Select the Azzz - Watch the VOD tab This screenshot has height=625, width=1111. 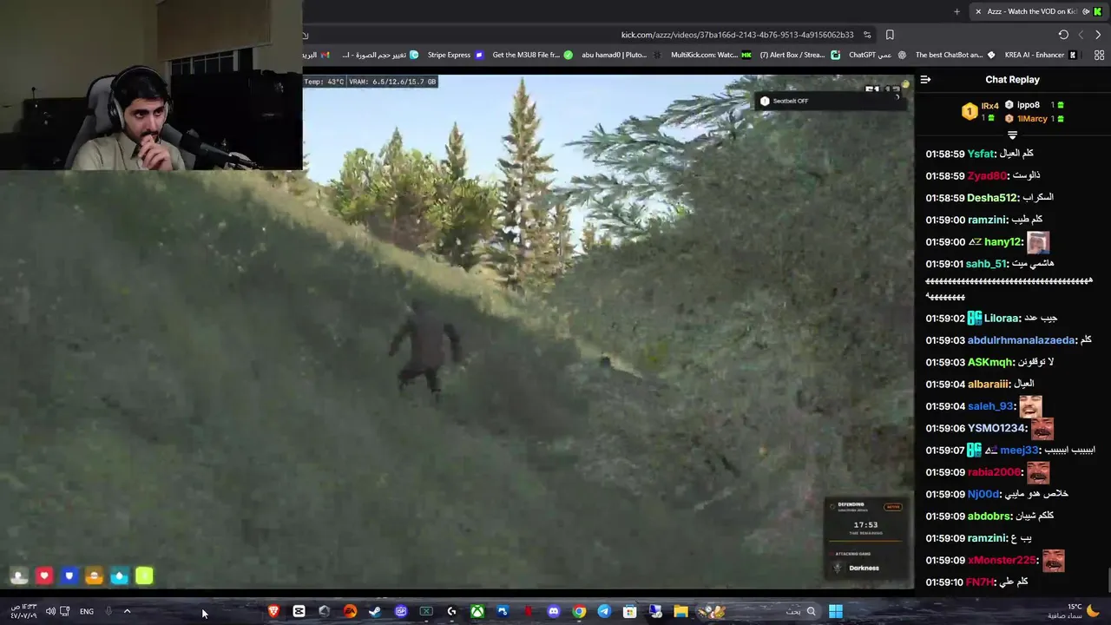pos(1033,11)
